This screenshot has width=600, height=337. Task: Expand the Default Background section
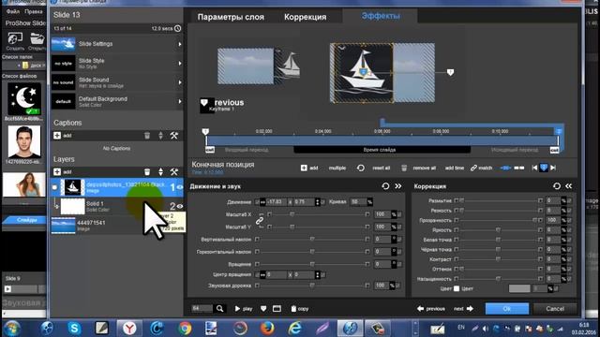pyautogui.click(x=180, y=102)
